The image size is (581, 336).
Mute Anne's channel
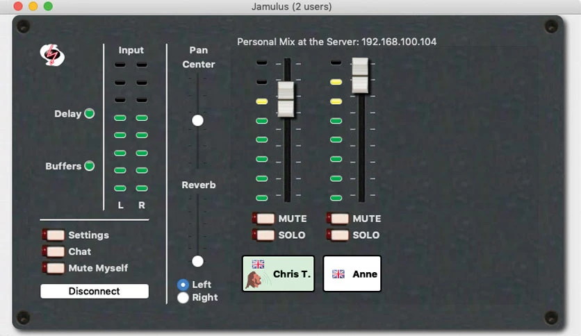[338, 218]
